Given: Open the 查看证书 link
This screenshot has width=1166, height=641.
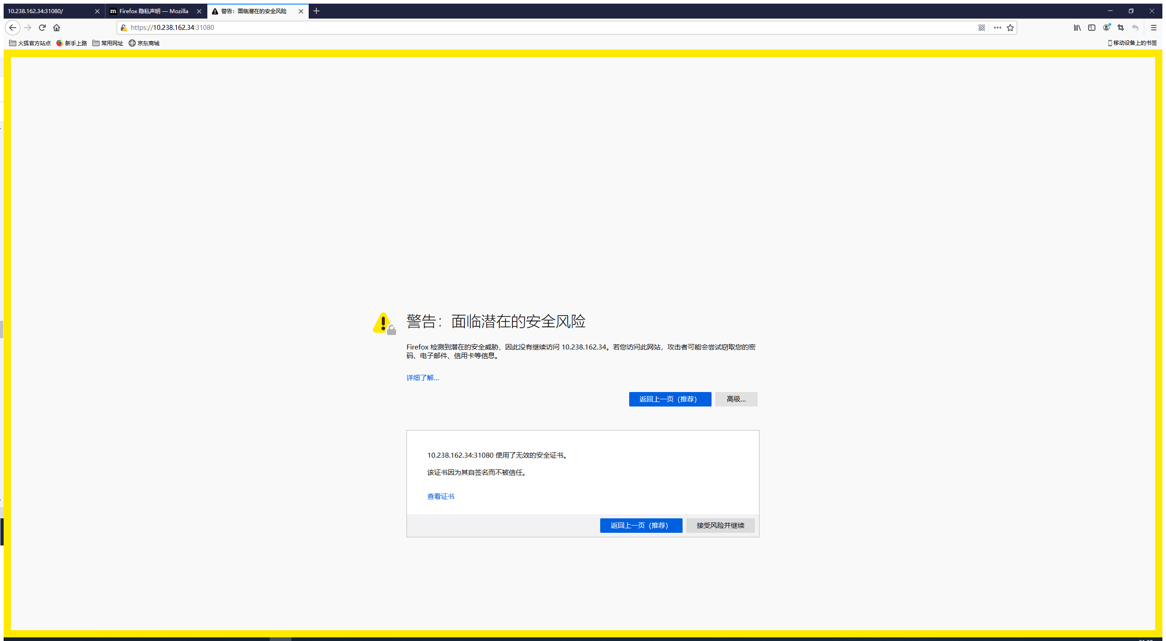Looking at the screenshot, I should tap(440, 496).
